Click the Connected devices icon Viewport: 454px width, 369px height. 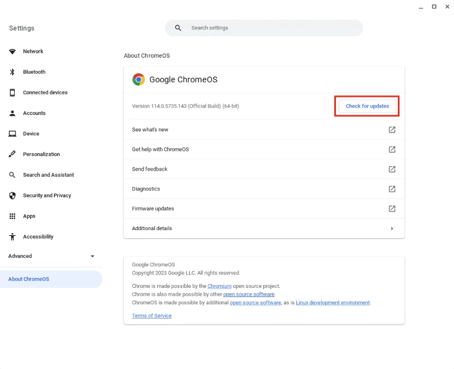pyautogui.click(x=12, y=92)
